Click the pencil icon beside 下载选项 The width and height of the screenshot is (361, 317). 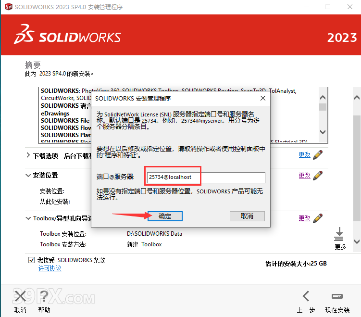pos(317,155)
